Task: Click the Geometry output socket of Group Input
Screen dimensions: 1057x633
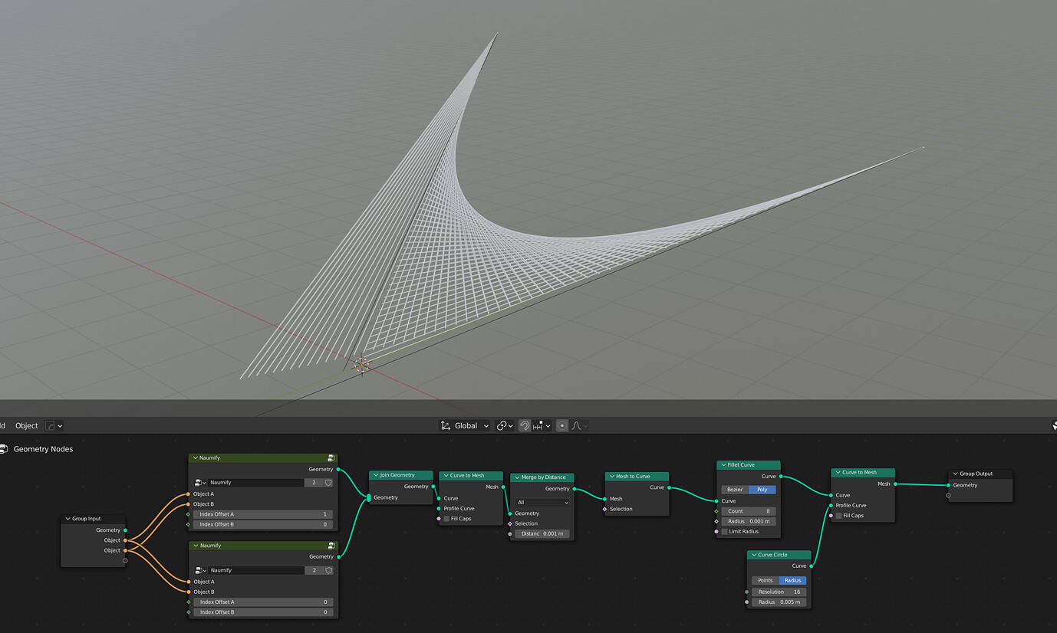Action: point(125,530)
